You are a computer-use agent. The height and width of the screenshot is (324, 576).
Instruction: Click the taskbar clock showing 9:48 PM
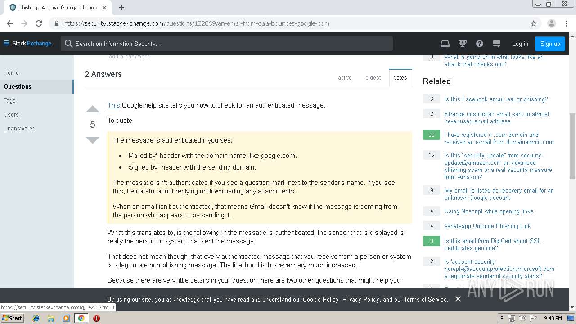(553, 318)
